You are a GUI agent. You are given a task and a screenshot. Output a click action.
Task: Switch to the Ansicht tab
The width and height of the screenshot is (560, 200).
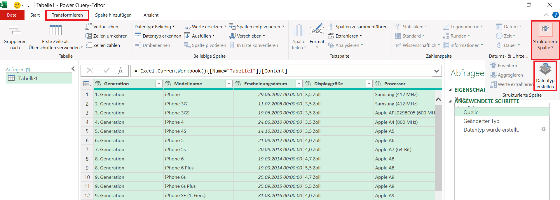coord(151,15)
